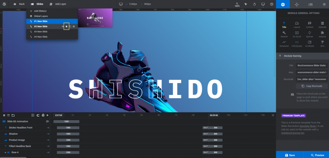Play the timeline animation
Screen dimensions: 329x158
[48, 115]
